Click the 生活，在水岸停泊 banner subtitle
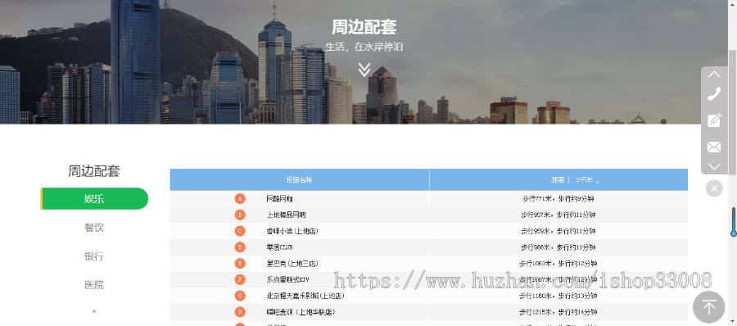 [x=364, y=47]
